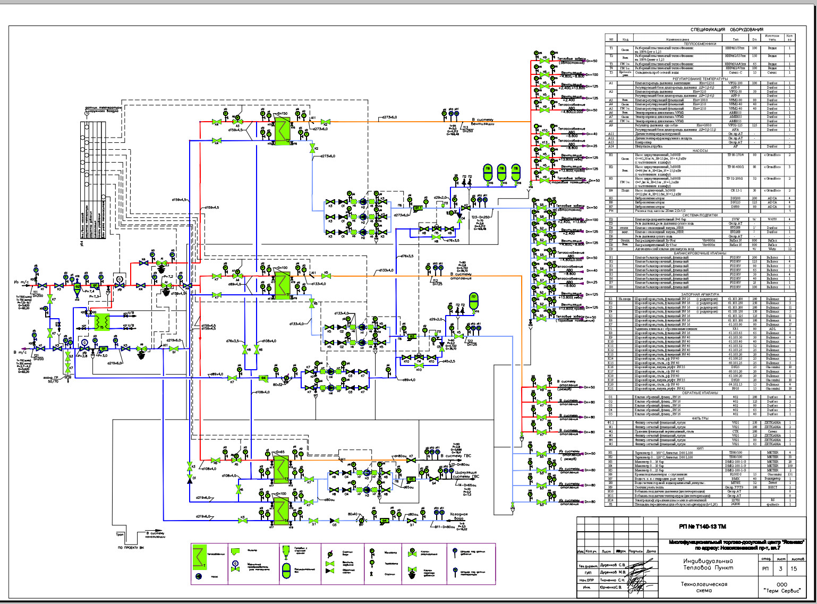Viewport: 817px width, 604px height.
Task: Select the single expansion tank П7
Action: point(473,300)
